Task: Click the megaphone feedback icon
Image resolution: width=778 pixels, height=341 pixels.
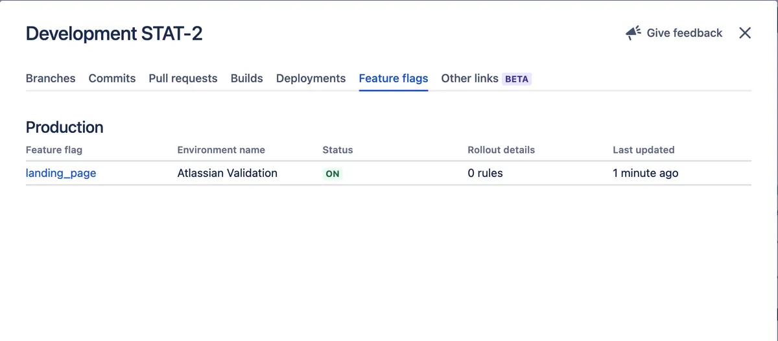Action: click(x=633, y=33)
